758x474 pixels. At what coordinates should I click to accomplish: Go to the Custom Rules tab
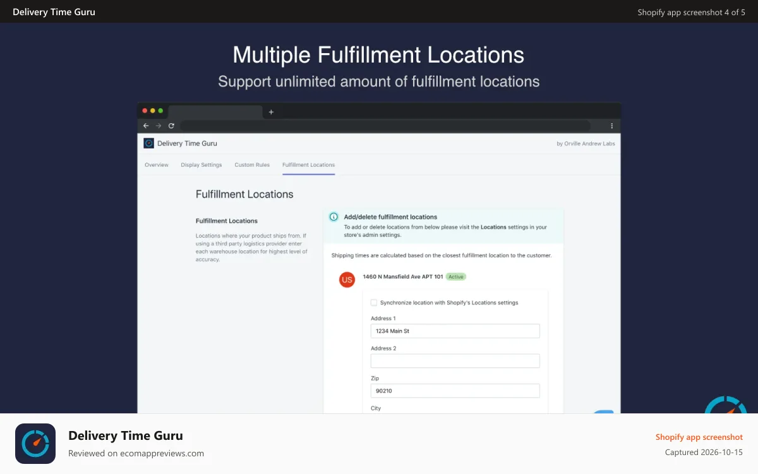[252, 165]
